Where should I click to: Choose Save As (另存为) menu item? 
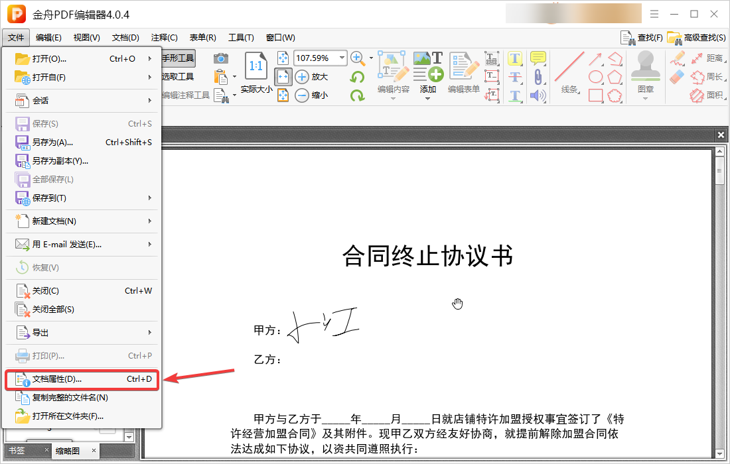tap(82, 143)
